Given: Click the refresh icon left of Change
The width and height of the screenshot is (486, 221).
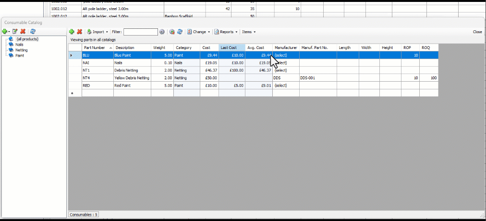Looking at the screenshot, I should click(180, 32).
